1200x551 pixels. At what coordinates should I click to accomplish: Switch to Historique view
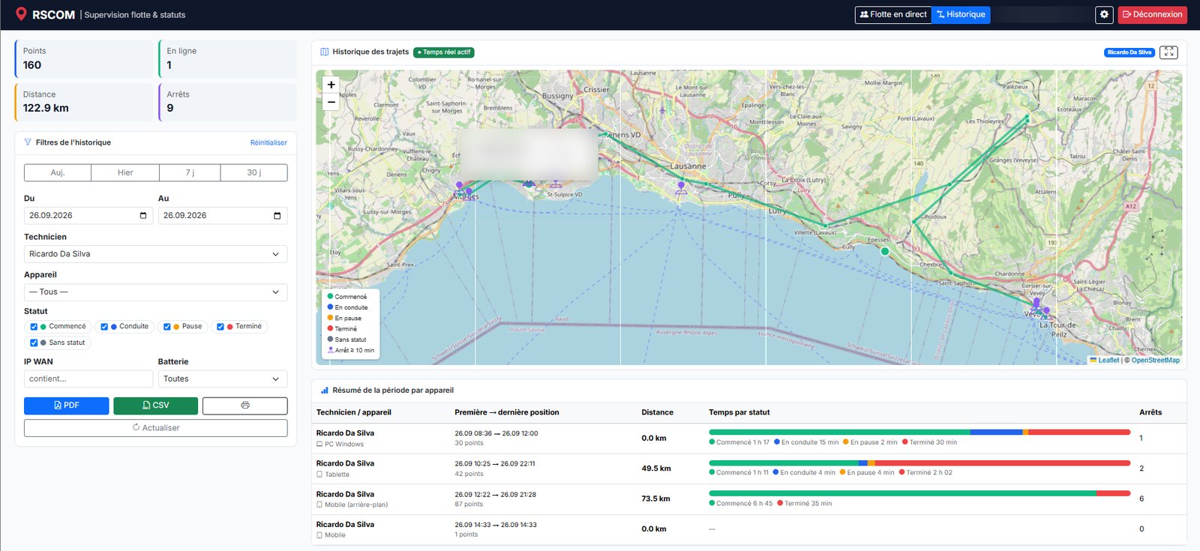(x=961, y=15)
